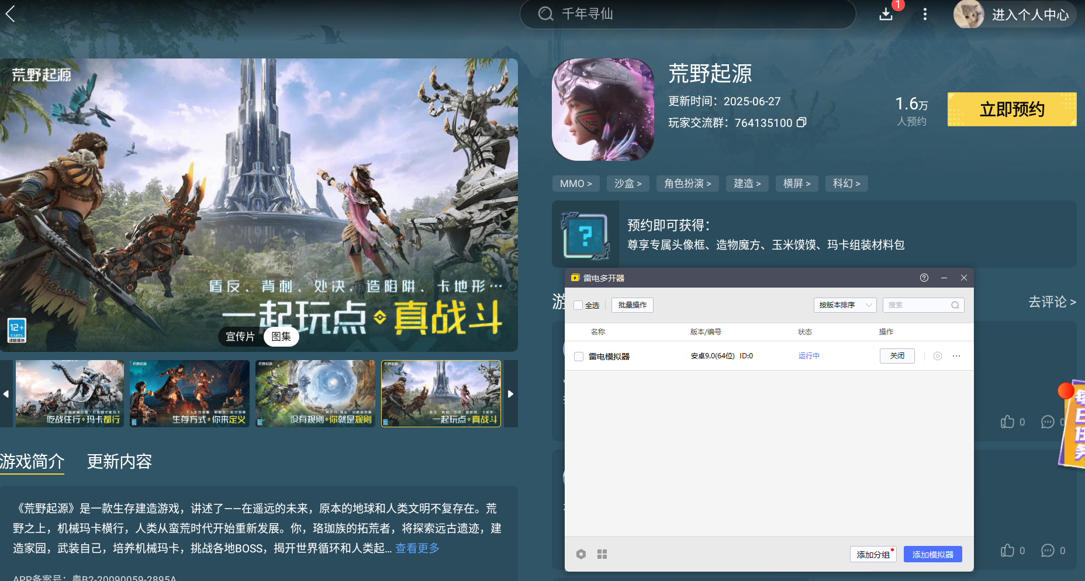Expand description with 查看更多

pyautogui.click(x=417, y=548)
